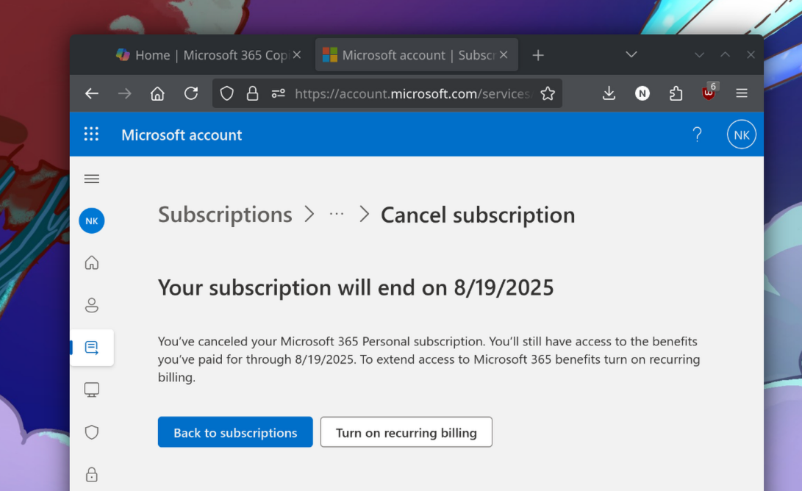Image resolution: width=802 pixels, height=491 pixels.
Task: Click the Help question mark icon
Action: tap(697, 134)
